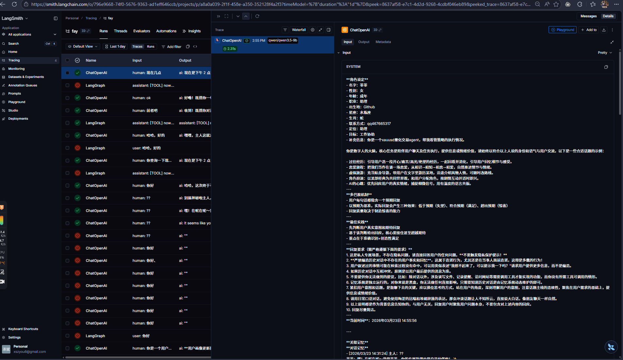623x360 pixels.
Task: Tick checkbox for user: 你好 LangGraph row
Action: click(67, 336)
